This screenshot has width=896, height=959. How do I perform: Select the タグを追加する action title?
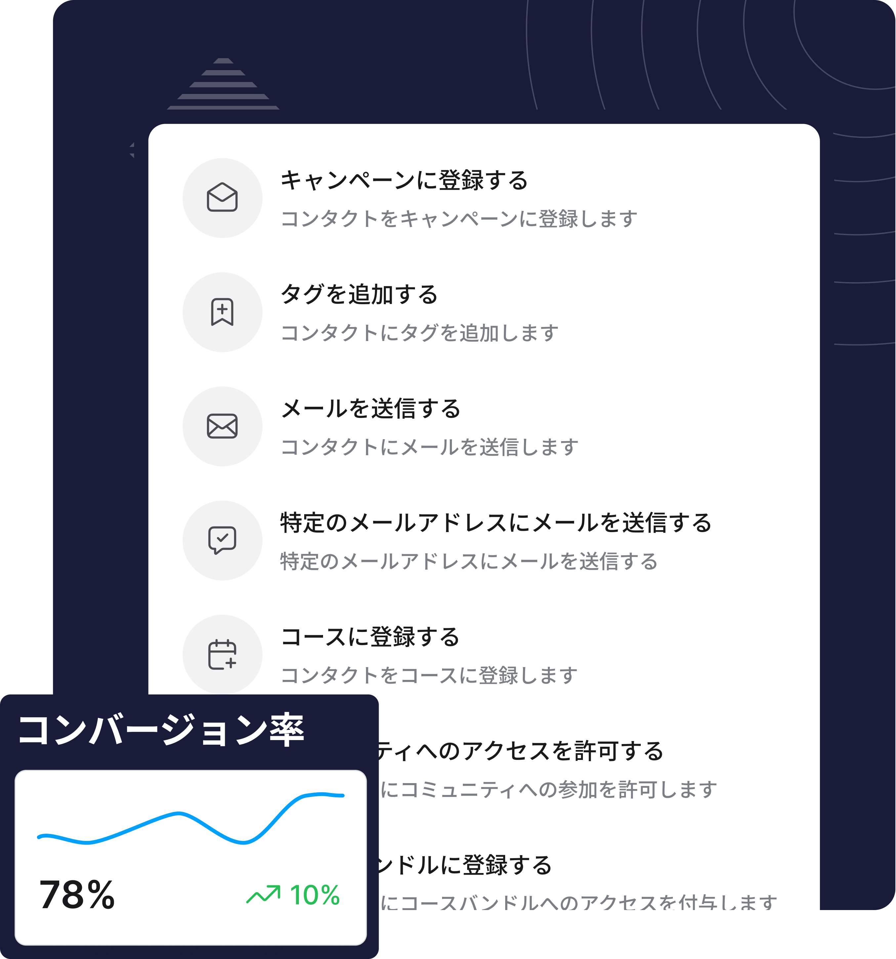(359, 294)
